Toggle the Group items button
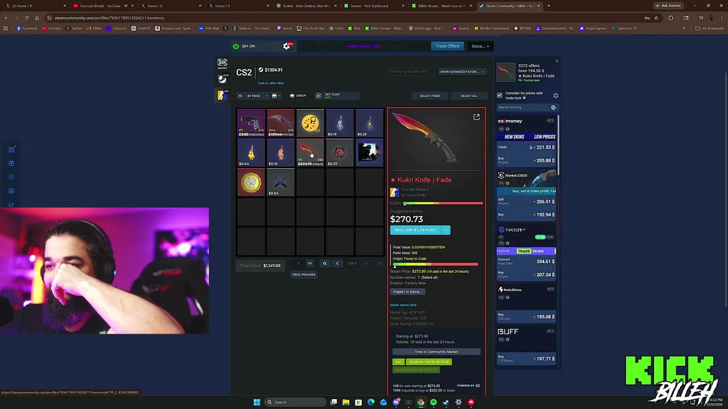This screenshot has width=728, height=409. (298, 95)
